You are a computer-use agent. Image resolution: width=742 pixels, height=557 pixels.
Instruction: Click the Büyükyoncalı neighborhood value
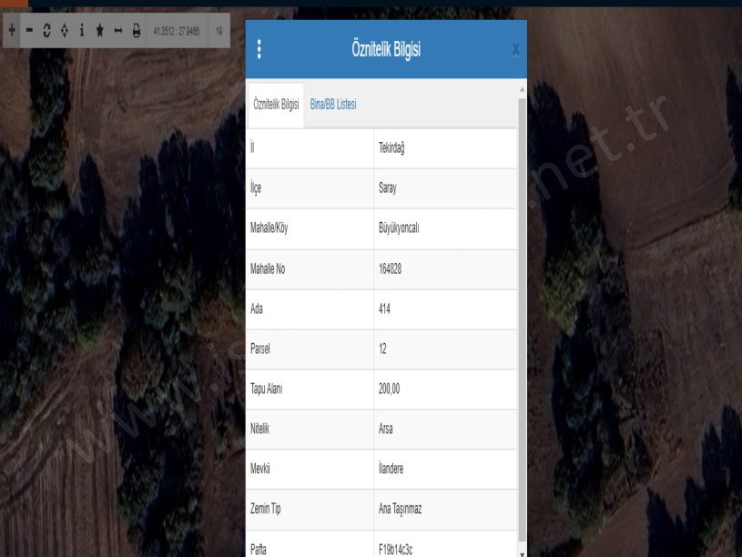(x=402, y=229)
